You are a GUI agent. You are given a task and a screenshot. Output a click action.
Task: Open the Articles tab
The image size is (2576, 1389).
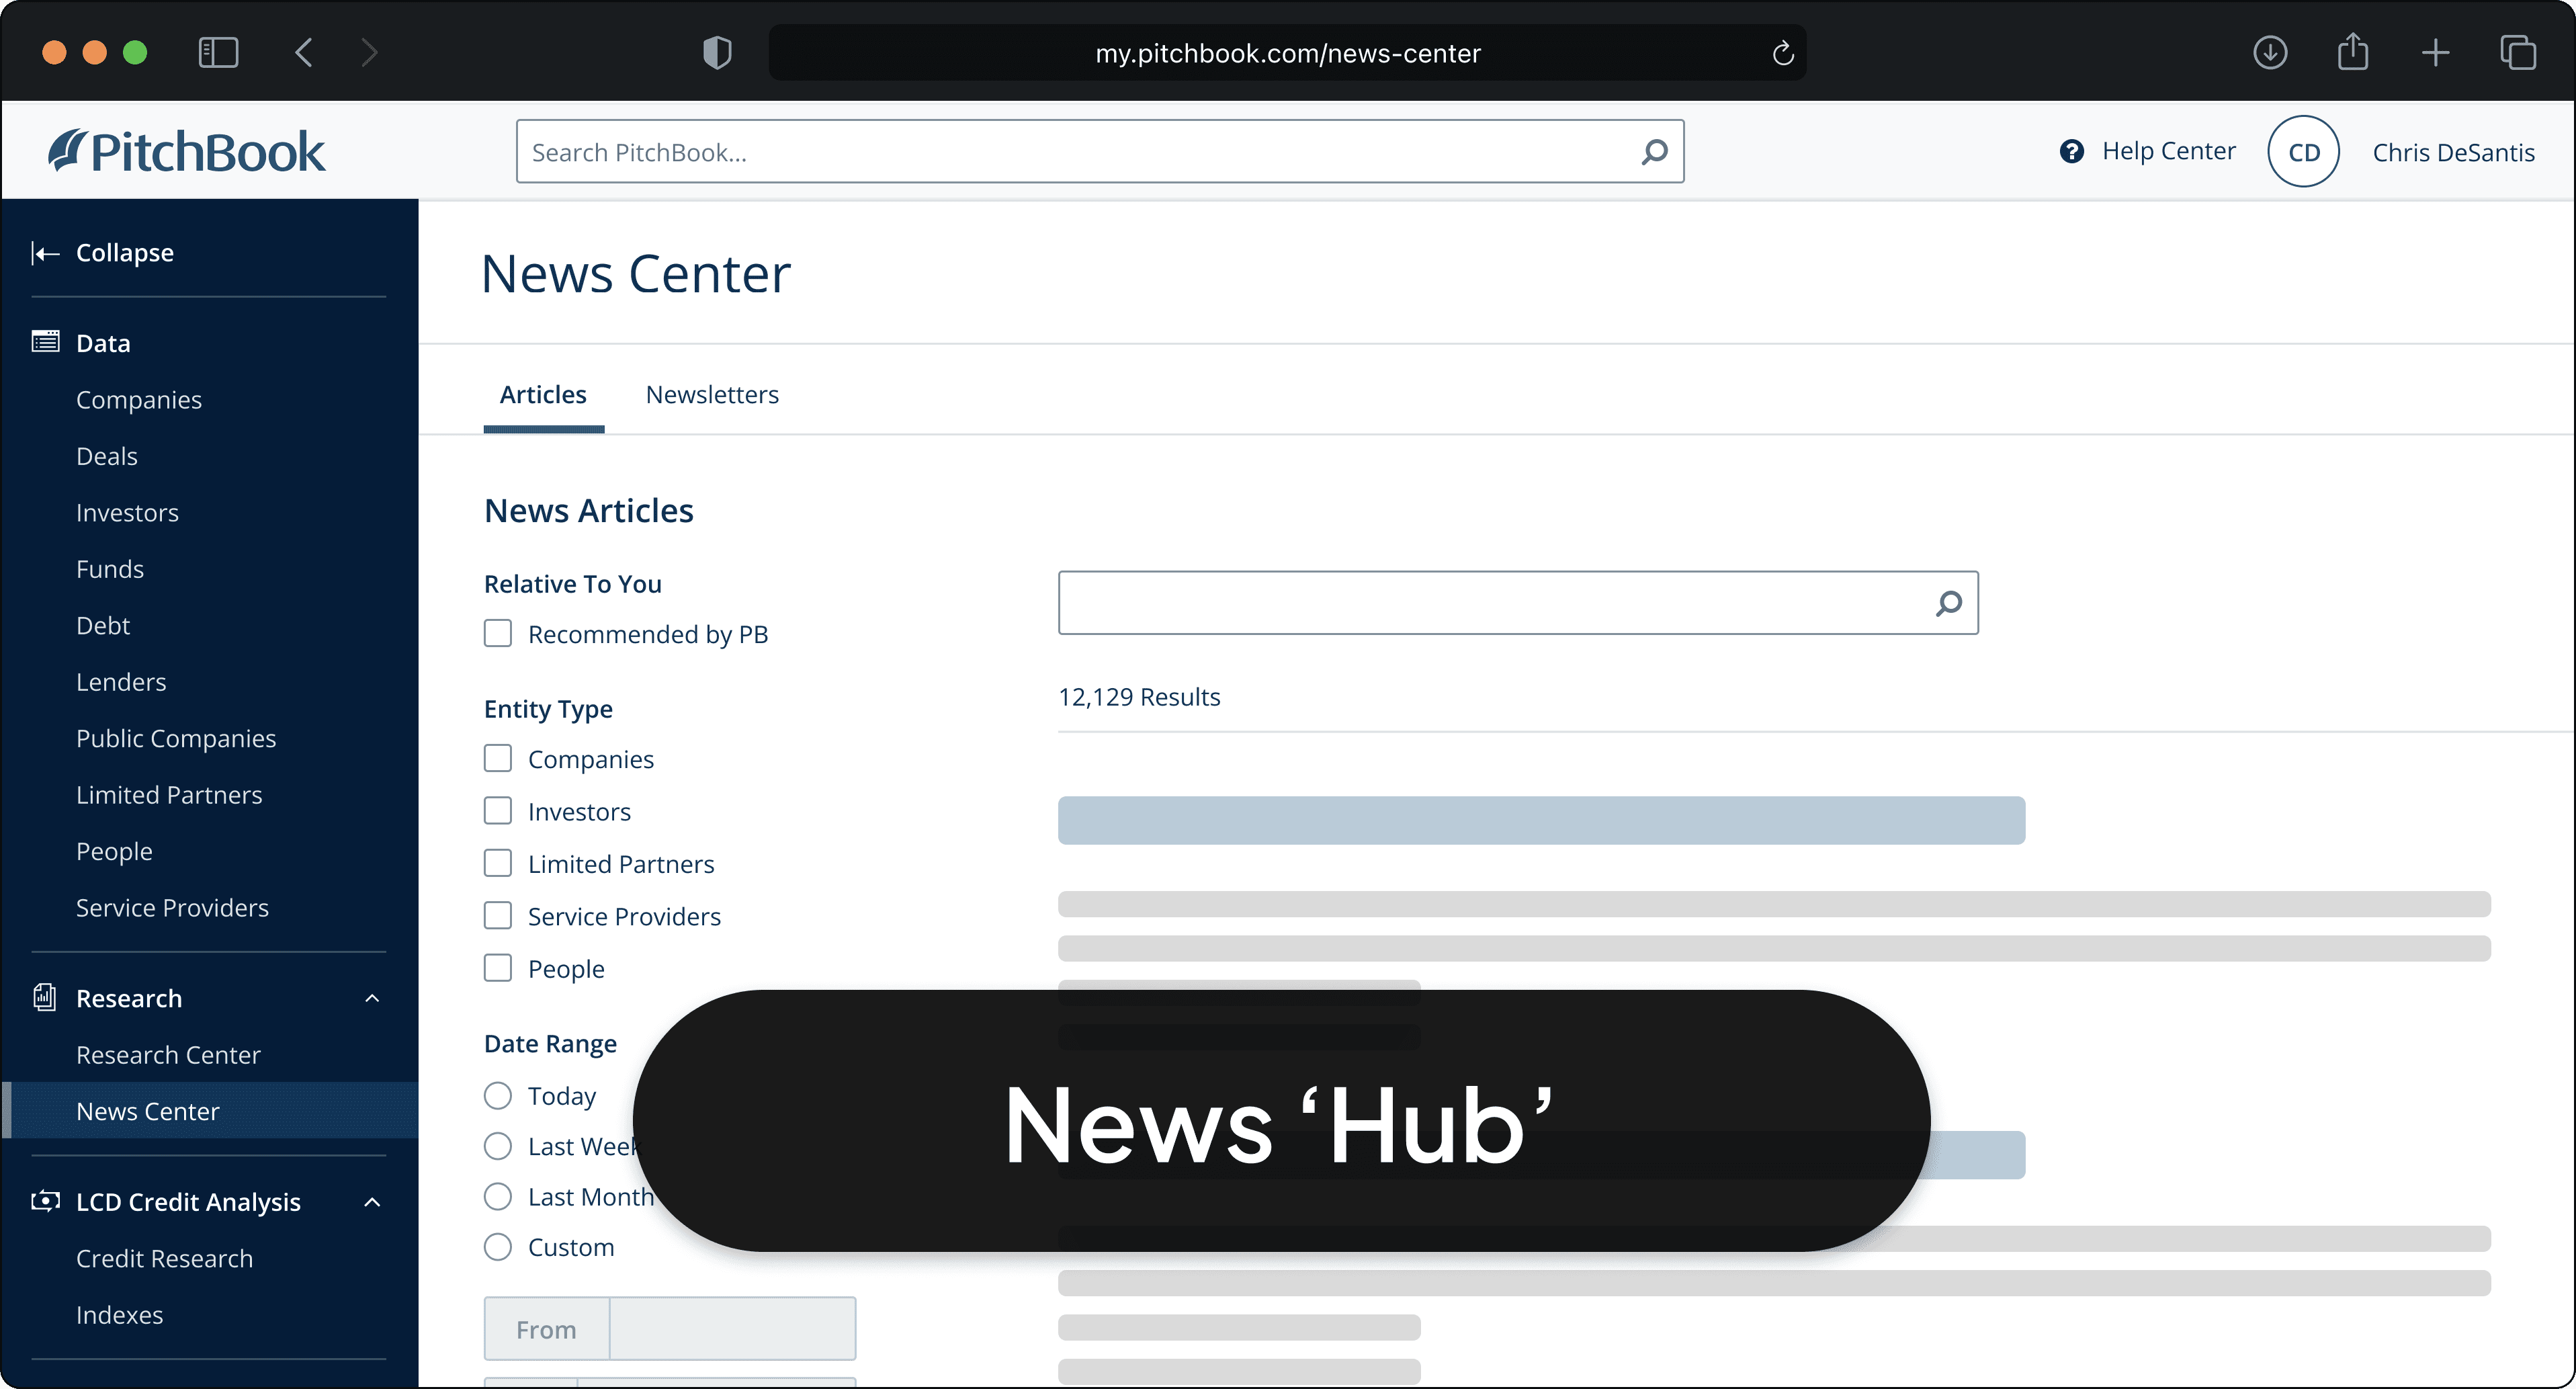click(x=543, y=395)
